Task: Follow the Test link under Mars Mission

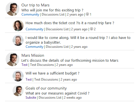Action: (x=24, y=65)
